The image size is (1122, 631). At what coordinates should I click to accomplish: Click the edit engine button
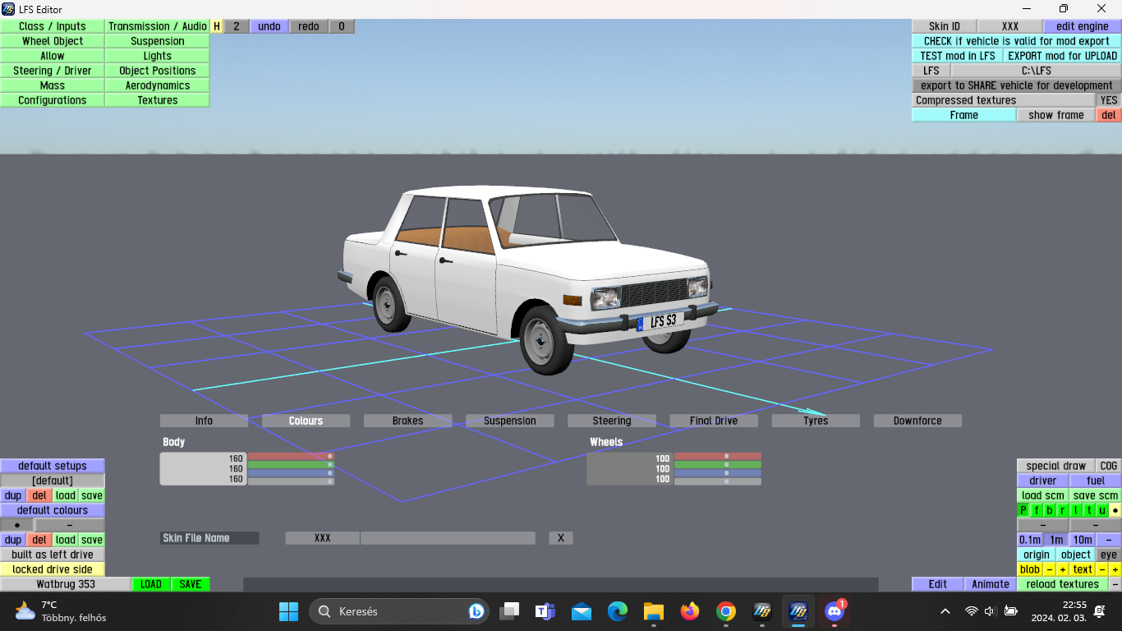pyautogui.click(x=1083, y=26)
